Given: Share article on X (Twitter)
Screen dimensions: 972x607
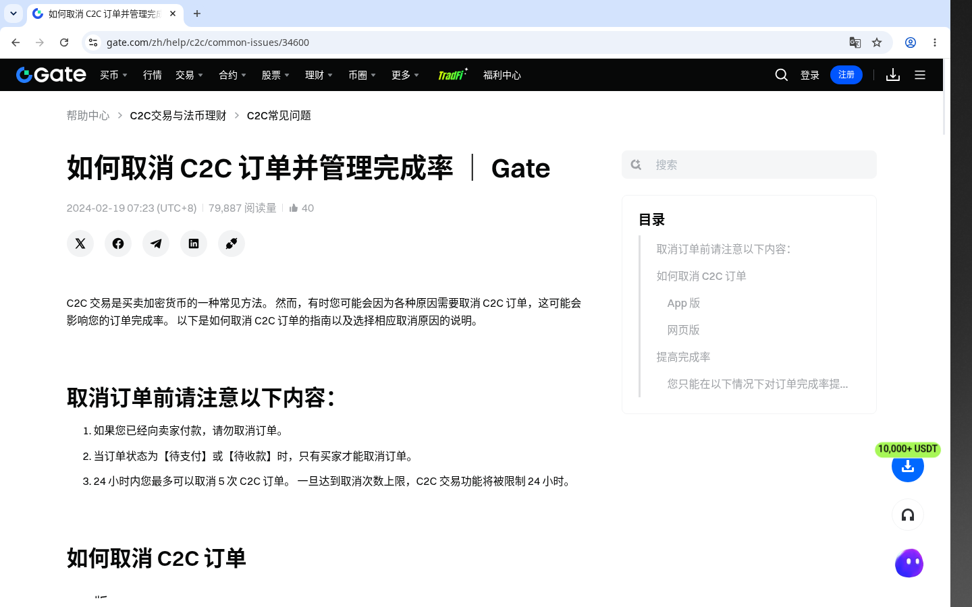Looking at the screenshot, I should click(x=80, y=243).
